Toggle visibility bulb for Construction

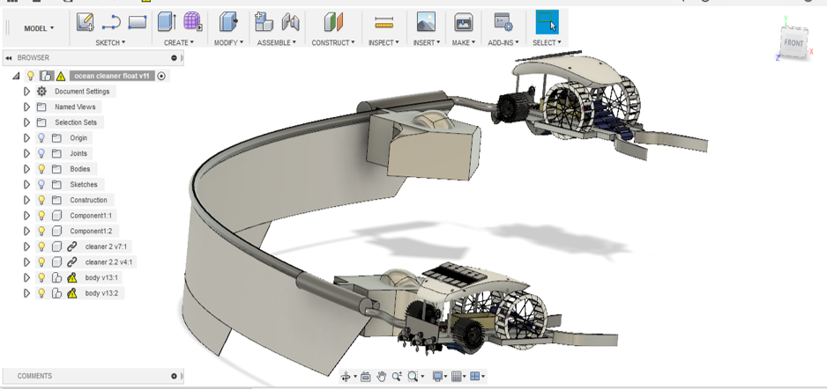click(41, 200)
